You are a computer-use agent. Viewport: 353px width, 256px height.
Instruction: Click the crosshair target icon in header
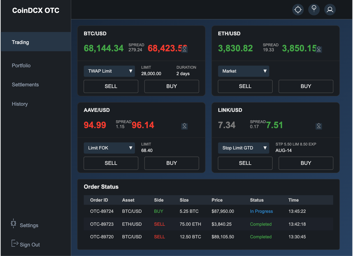298,10
